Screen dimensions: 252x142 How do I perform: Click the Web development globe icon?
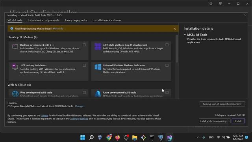tap(15, 94)
